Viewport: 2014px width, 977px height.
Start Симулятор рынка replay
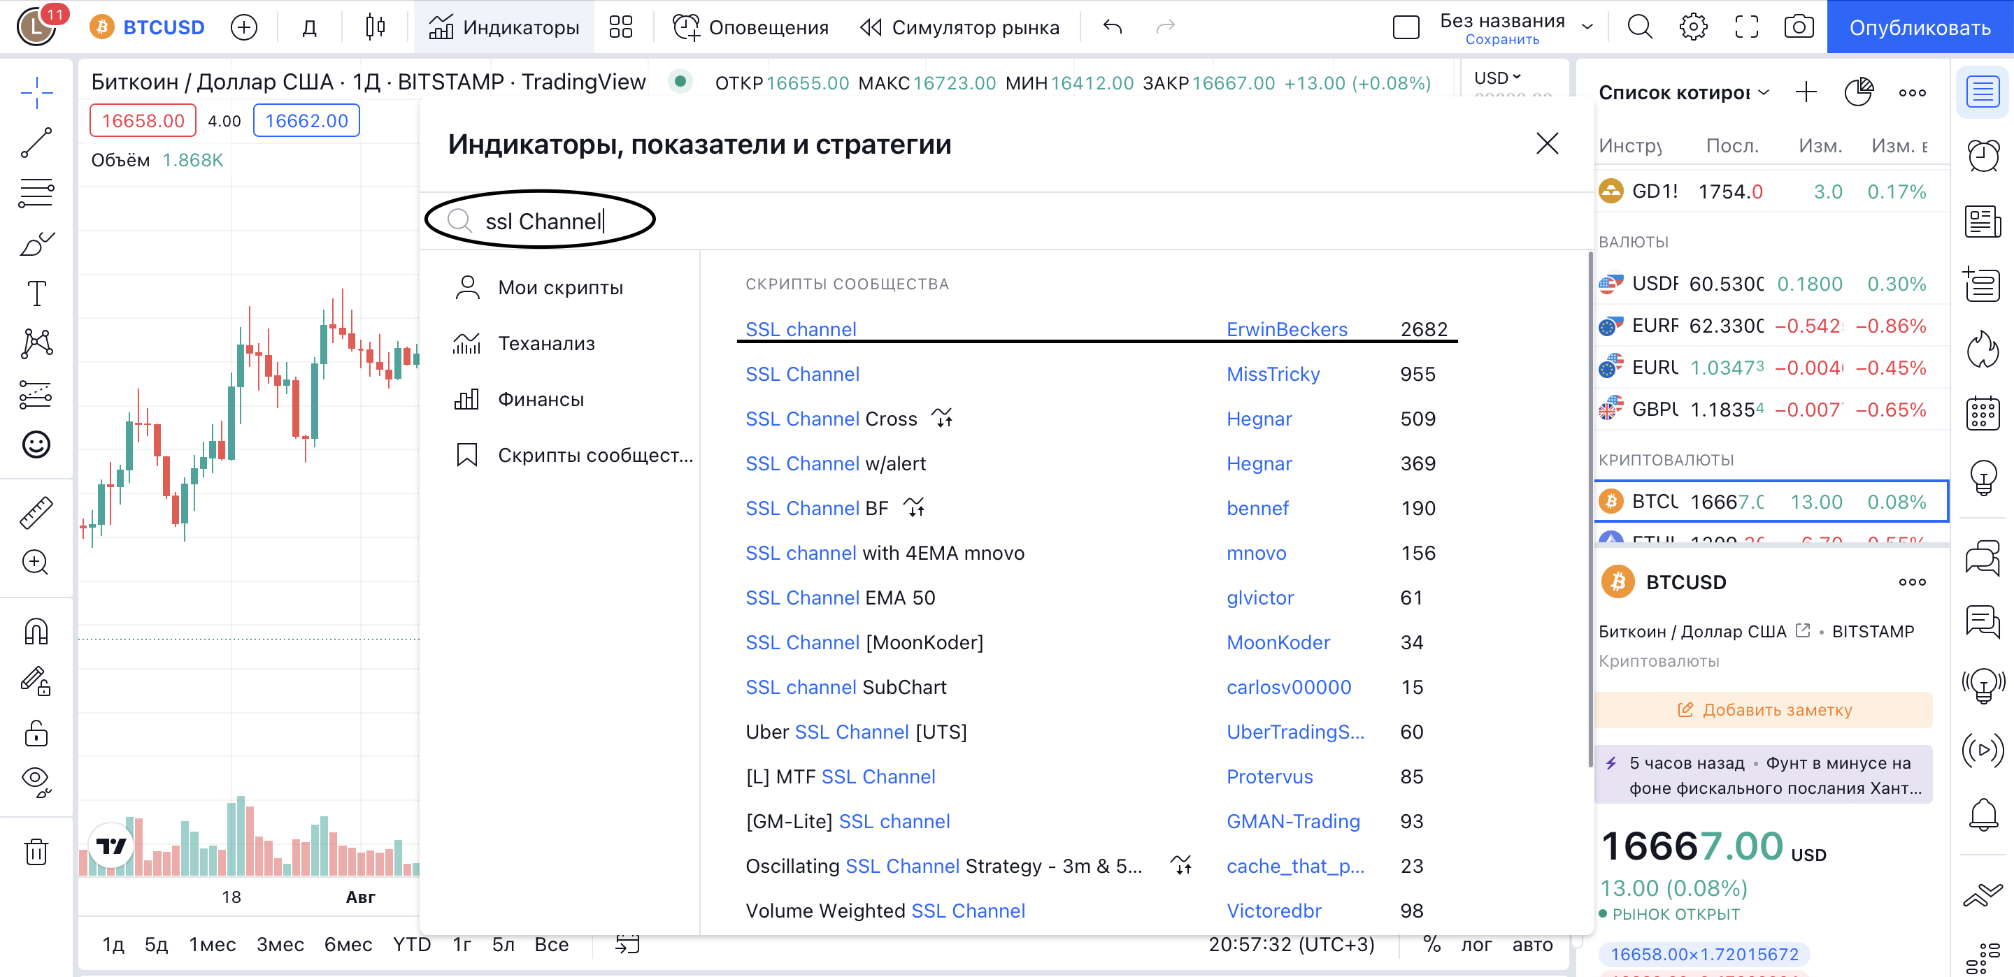pos(959,27)
